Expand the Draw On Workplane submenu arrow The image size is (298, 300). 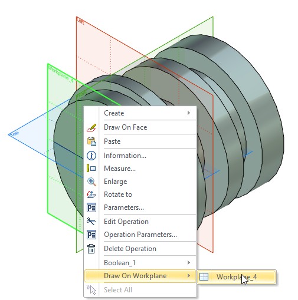click(189, 276)
